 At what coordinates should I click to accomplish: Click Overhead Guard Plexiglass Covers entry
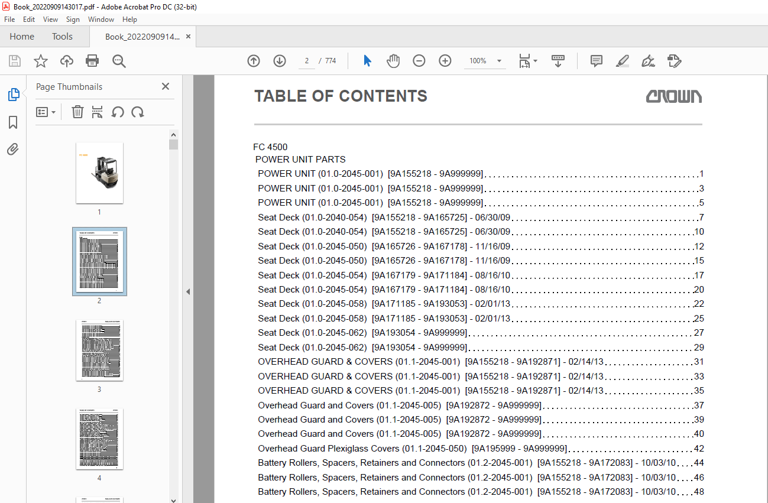[x=481, y=449]
